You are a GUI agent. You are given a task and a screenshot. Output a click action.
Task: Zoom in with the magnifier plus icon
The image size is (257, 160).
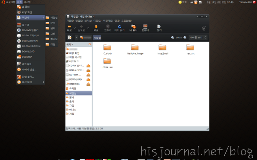point(185,38)
